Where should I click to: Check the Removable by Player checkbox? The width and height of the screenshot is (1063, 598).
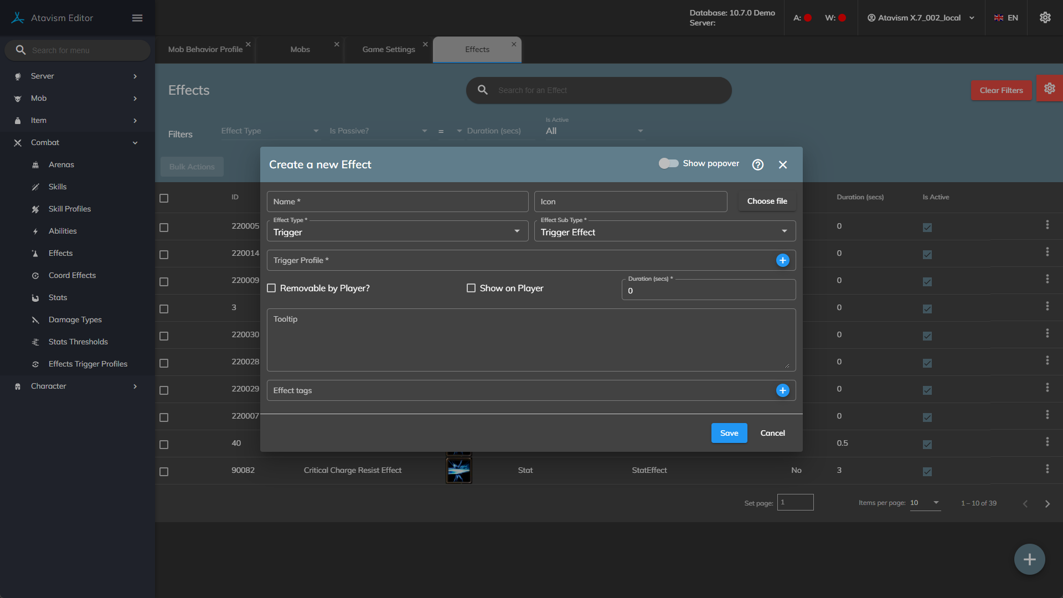271,288
